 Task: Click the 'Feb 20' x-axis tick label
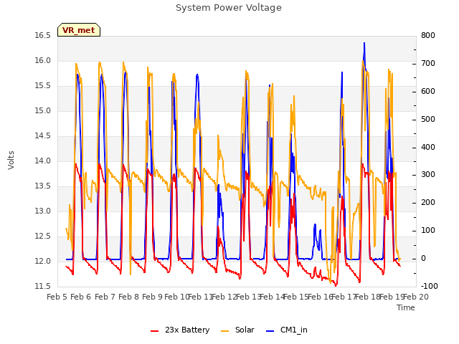[x=416, y=297]
